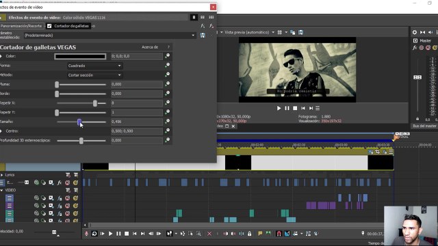The height and width of the screenshot is (246, 438).
Task: Click the Borde value field
Action: [137, 94]
